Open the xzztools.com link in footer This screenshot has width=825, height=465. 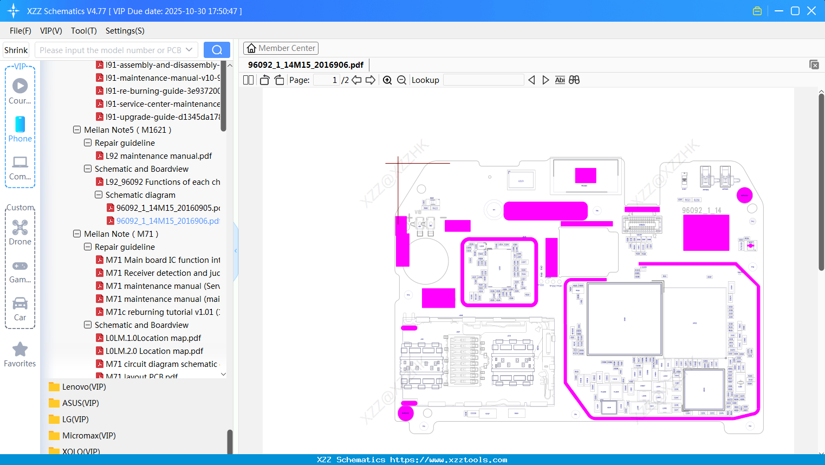click(x=449, y=460)
